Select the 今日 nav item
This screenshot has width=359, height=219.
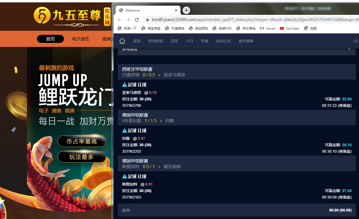(190, 41)
